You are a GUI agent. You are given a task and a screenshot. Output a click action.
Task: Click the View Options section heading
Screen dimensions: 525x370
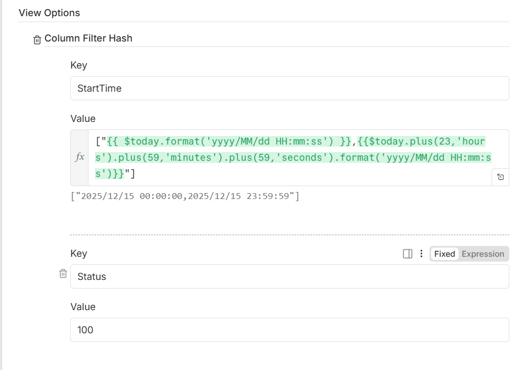[49, 13]
